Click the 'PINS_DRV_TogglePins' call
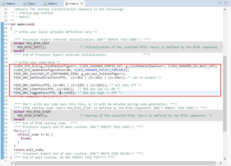The height and width of the screenshot is (166, 231). pyautogui.click(x=31, y=93)
